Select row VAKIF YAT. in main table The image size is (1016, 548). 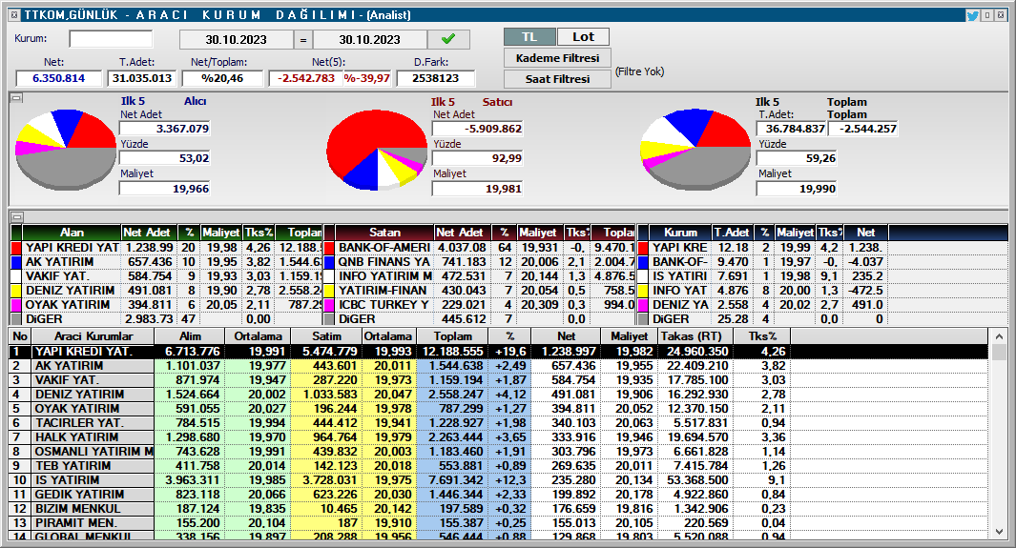pyautogui.click(x=499, y=379)
